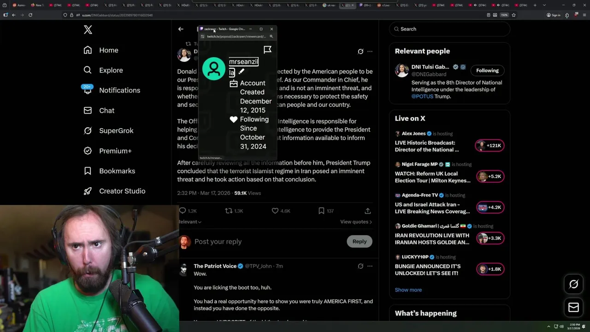Image resolution: width=590 pixels, height=332 pixels.
Task: Open the browser hamburger menu
Action: tap(584, 15)
